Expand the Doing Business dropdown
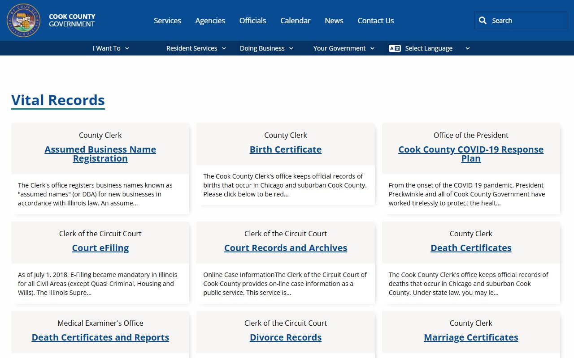Screen dimensions: 574x358 click(267, 48)
